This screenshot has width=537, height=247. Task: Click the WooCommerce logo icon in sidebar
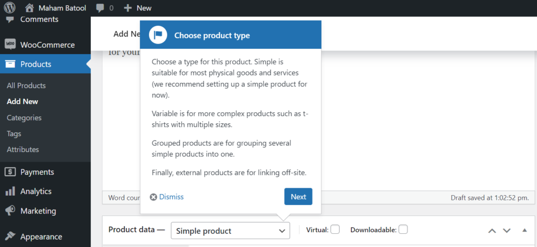pos(10,45)
